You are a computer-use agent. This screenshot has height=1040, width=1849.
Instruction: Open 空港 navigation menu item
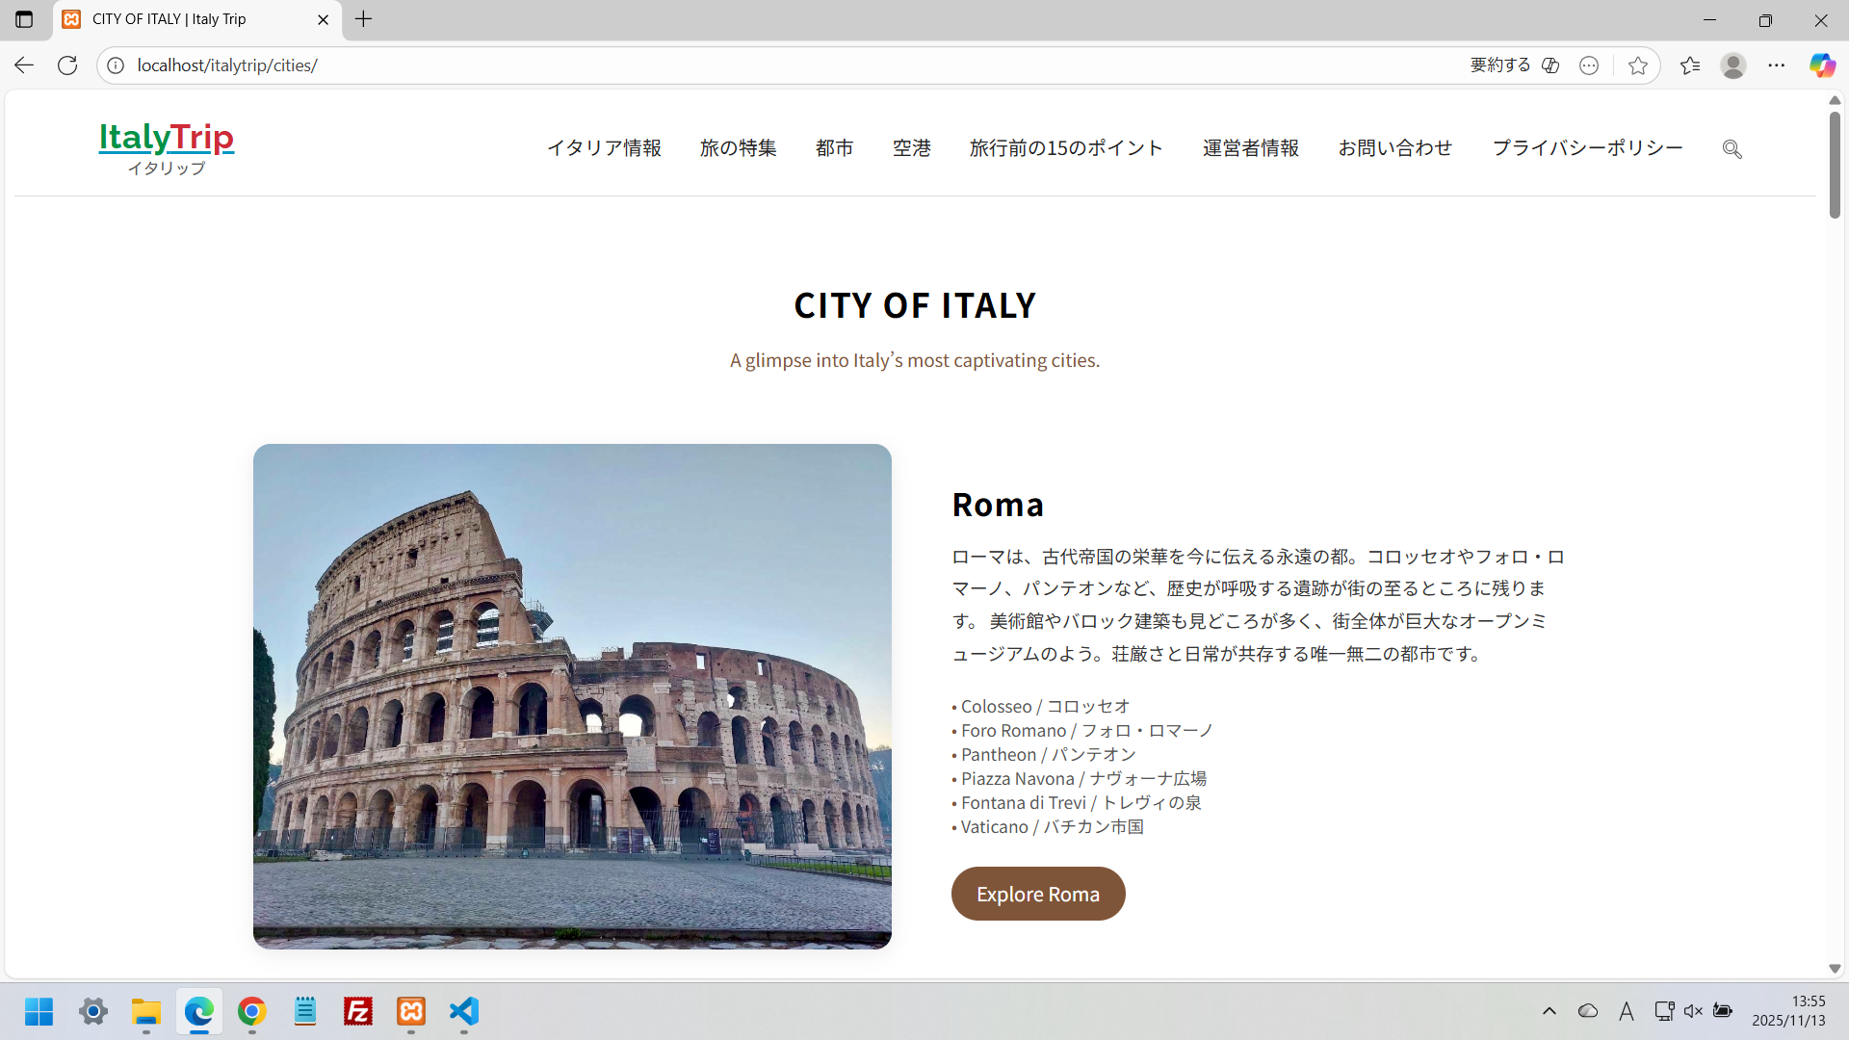[x=911, y=148]
